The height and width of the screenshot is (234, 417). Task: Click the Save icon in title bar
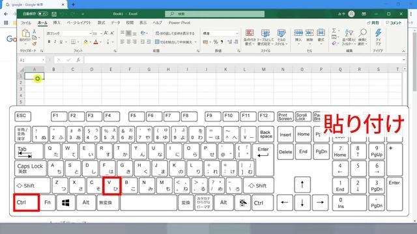tap(54, 14)
